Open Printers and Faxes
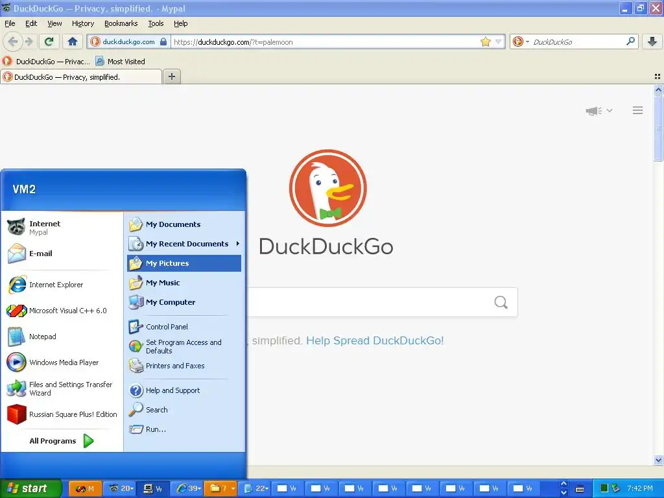Viewport: 664px width, 498px height. click(184, 366)
